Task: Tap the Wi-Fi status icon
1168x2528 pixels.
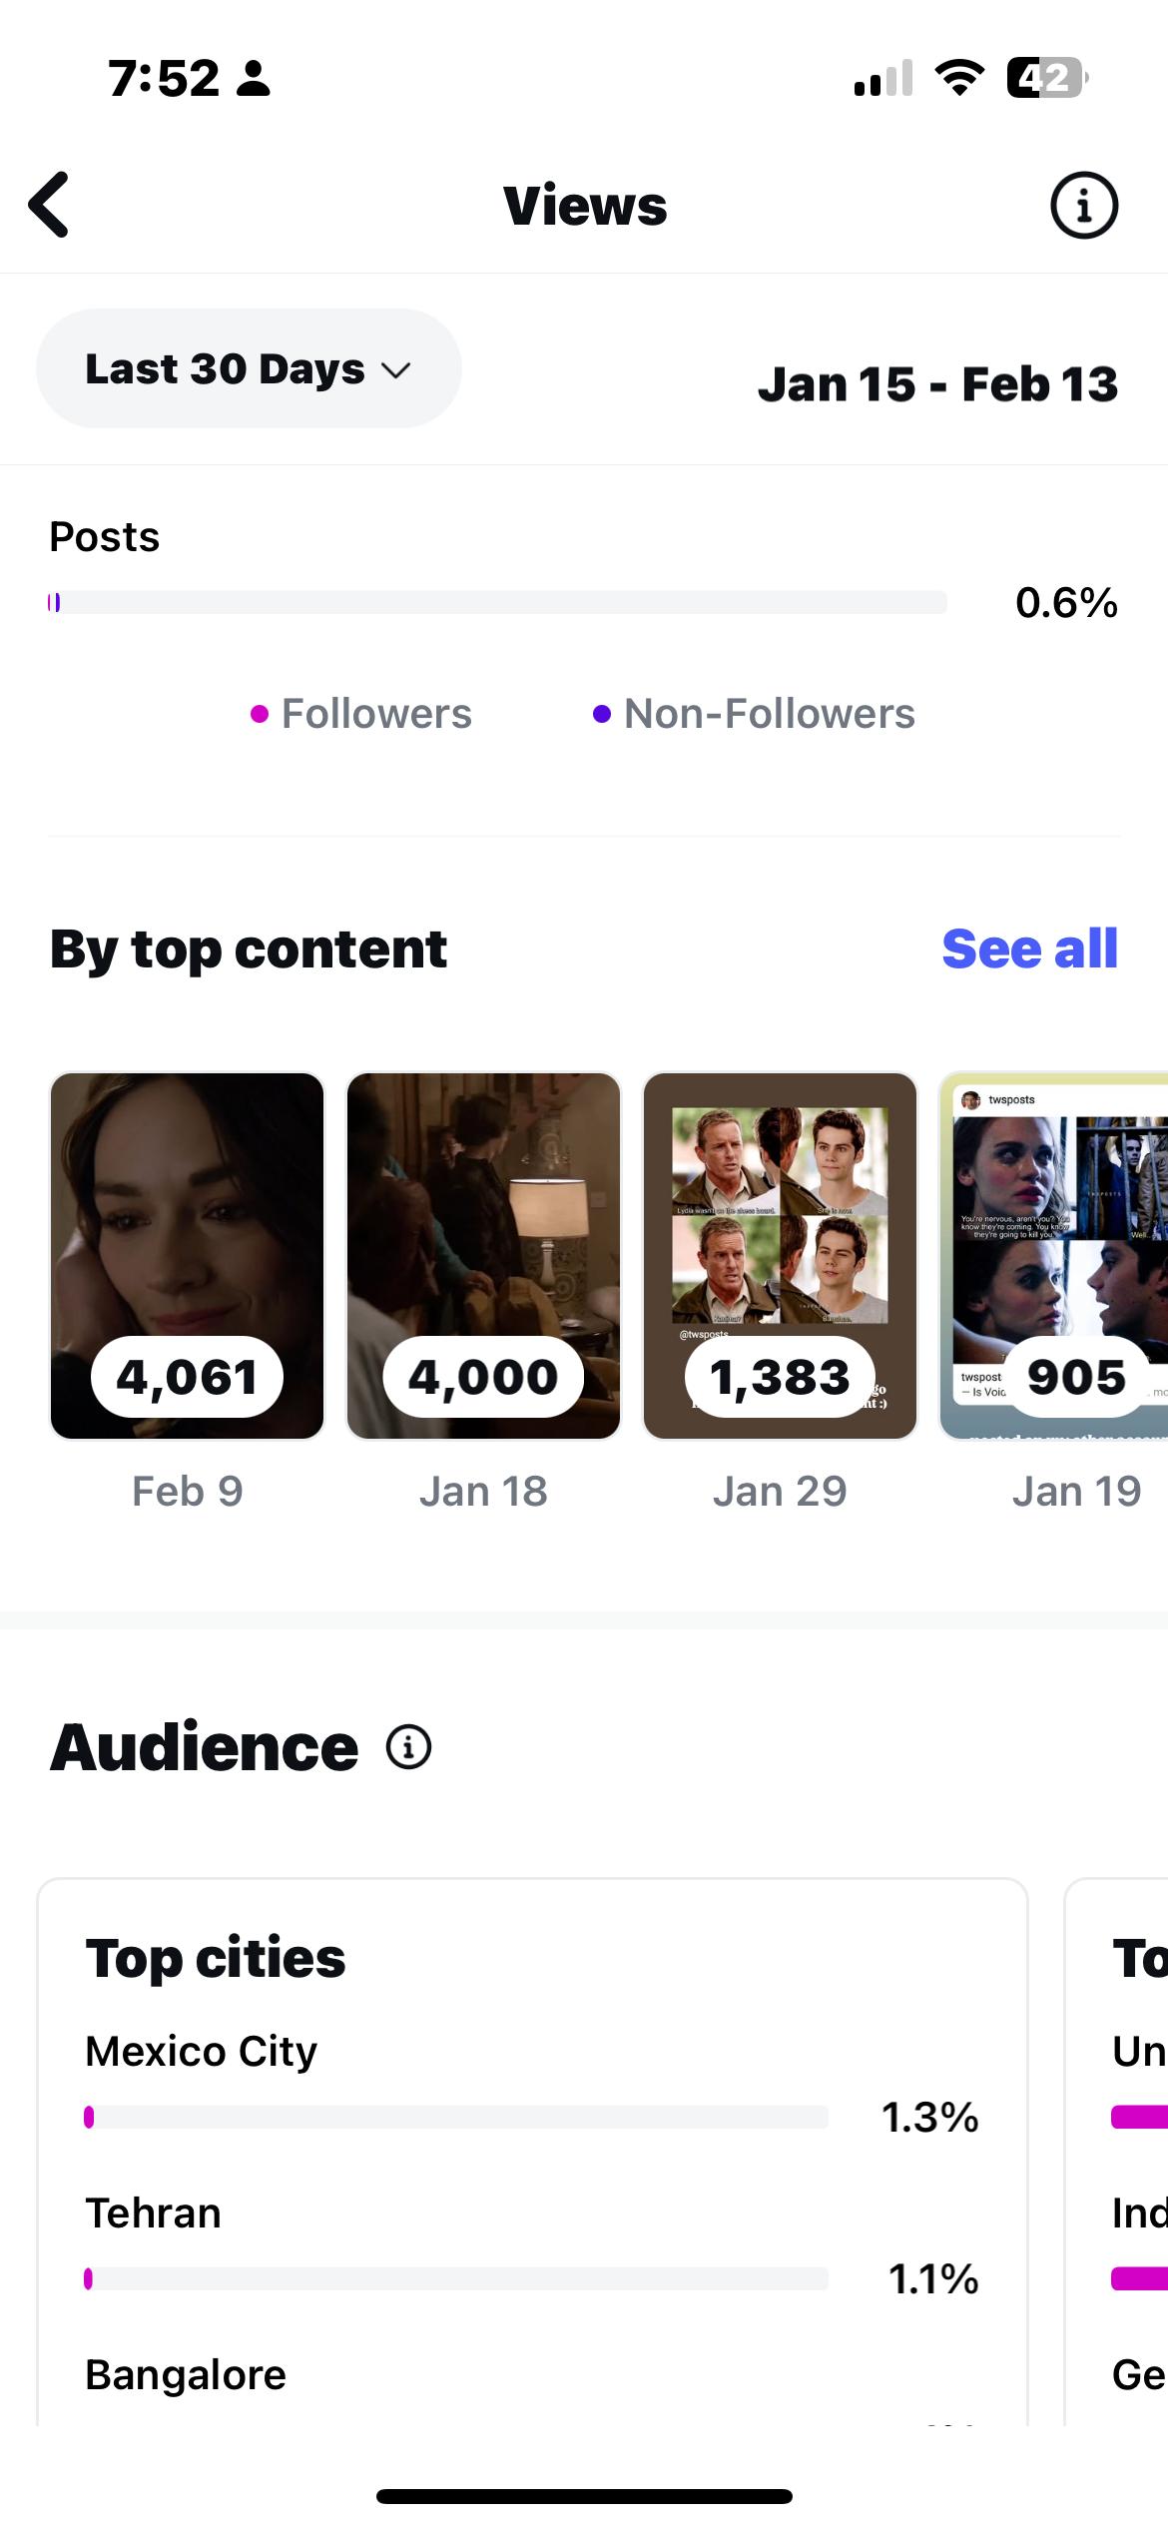Action: (x=958, y=78)
